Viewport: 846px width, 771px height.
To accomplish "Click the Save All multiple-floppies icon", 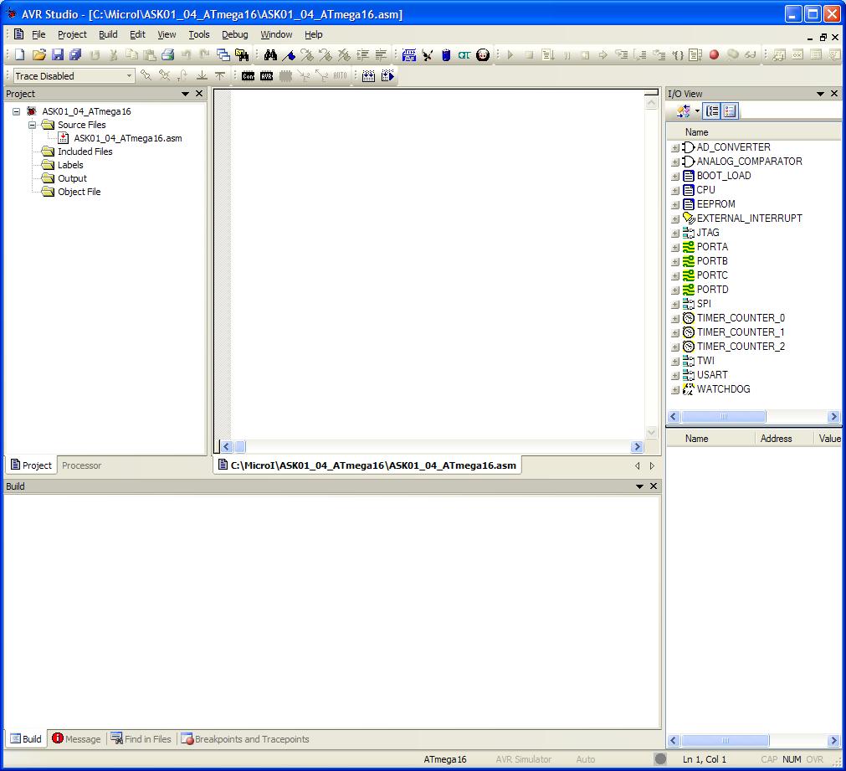I will (75, 54).
